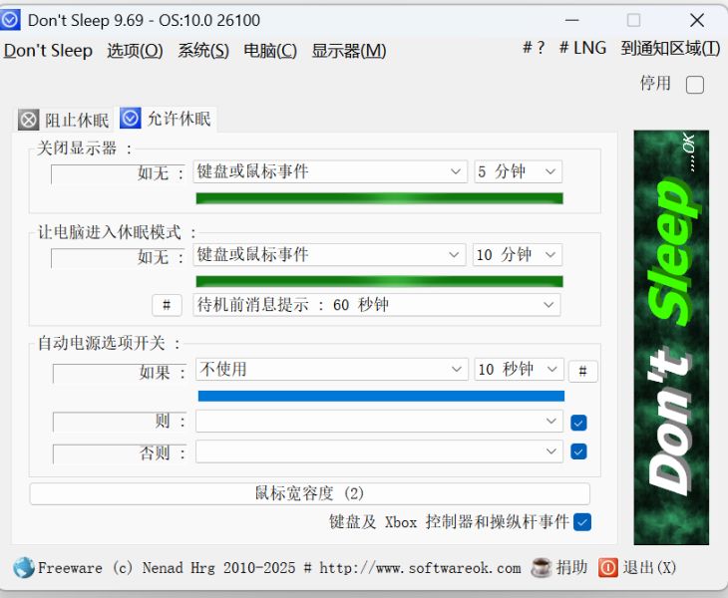This screenshot has width=728, height=598.
Task: Click the 关闭显示器 group label
Action: [84, 149]
